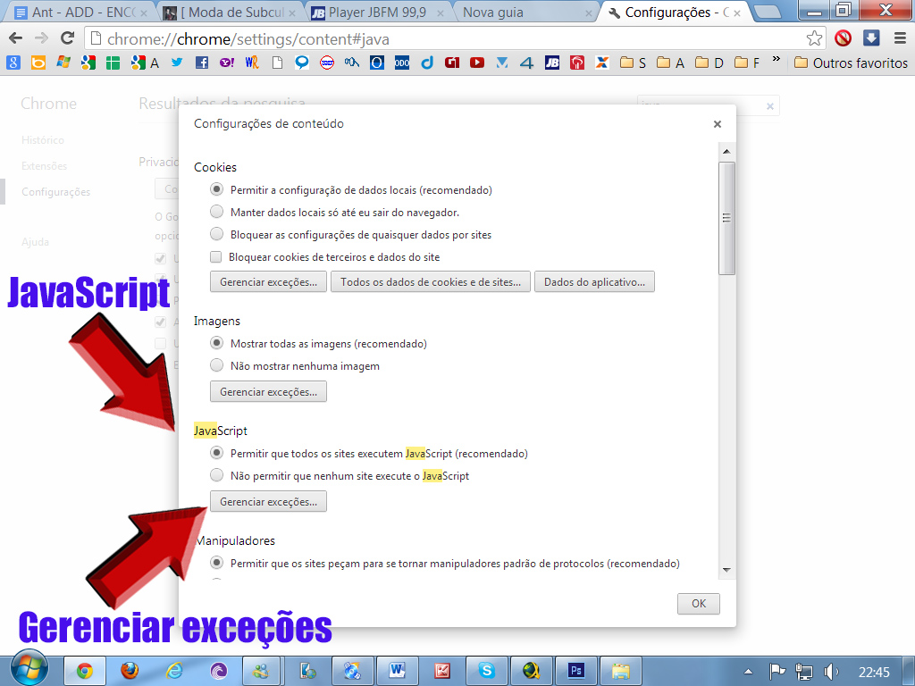Open the WR bookmark icon
Screen dimensions: 915x686
pyautogui.click(x=251, y=63)
